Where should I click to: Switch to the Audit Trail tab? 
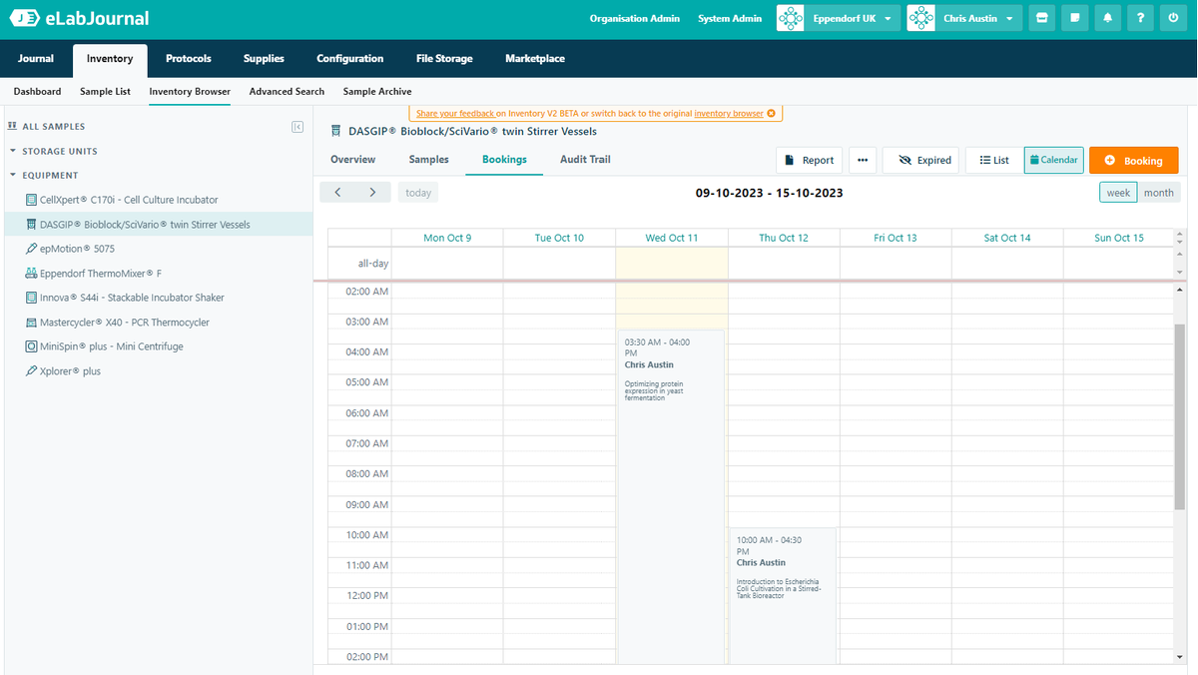pos(585,160)
